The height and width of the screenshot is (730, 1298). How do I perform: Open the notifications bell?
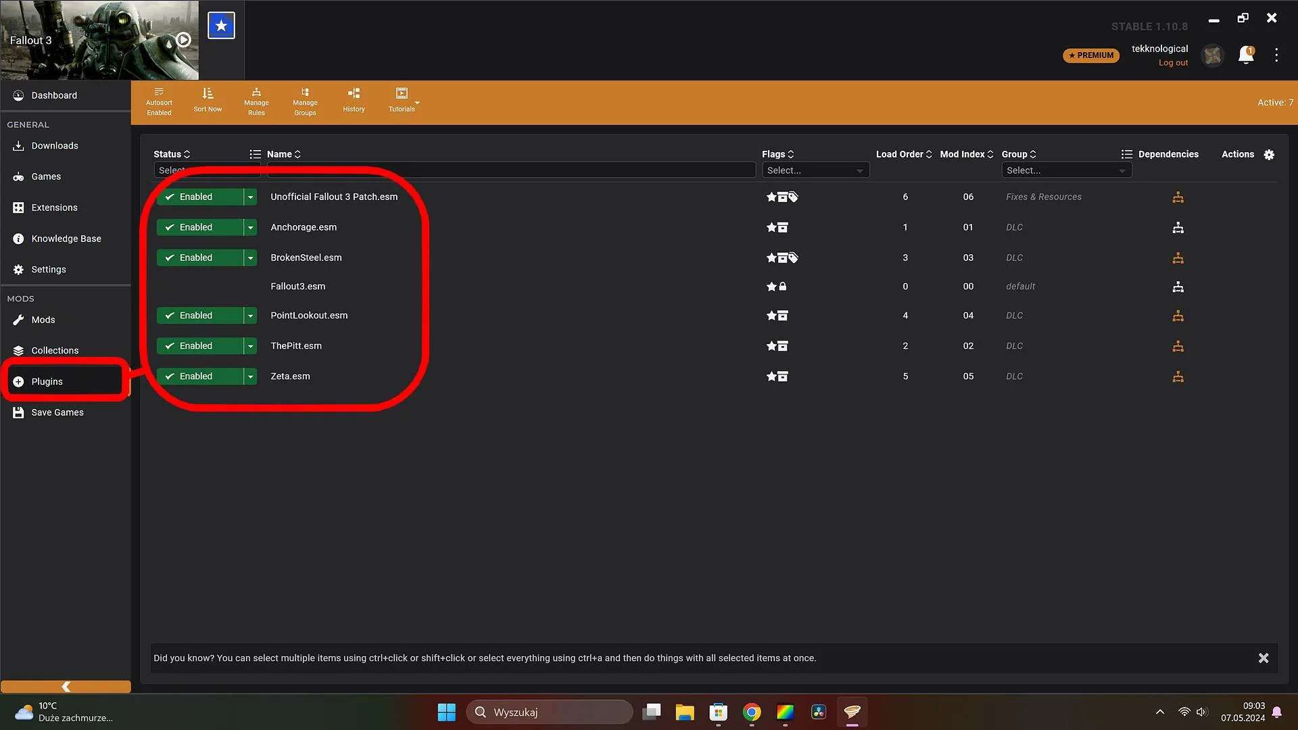tap(1246, 55)
